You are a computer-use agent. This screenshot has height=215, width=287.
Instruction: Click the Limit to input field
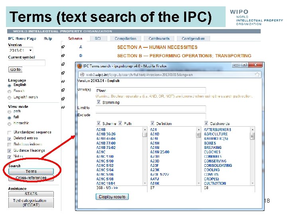click(x=151, y=109)
